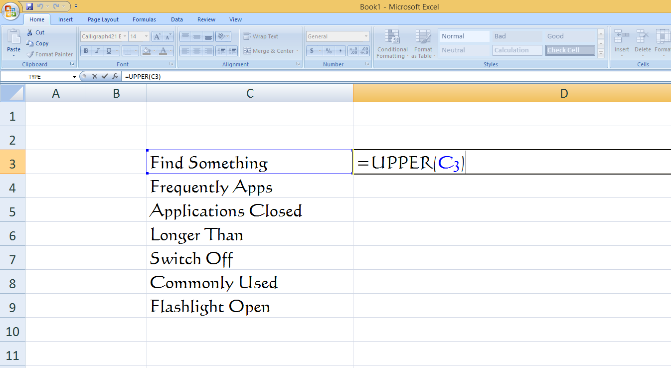
Task: Expand the Merge & Center dropdown arrow
Action: point(298,51)
